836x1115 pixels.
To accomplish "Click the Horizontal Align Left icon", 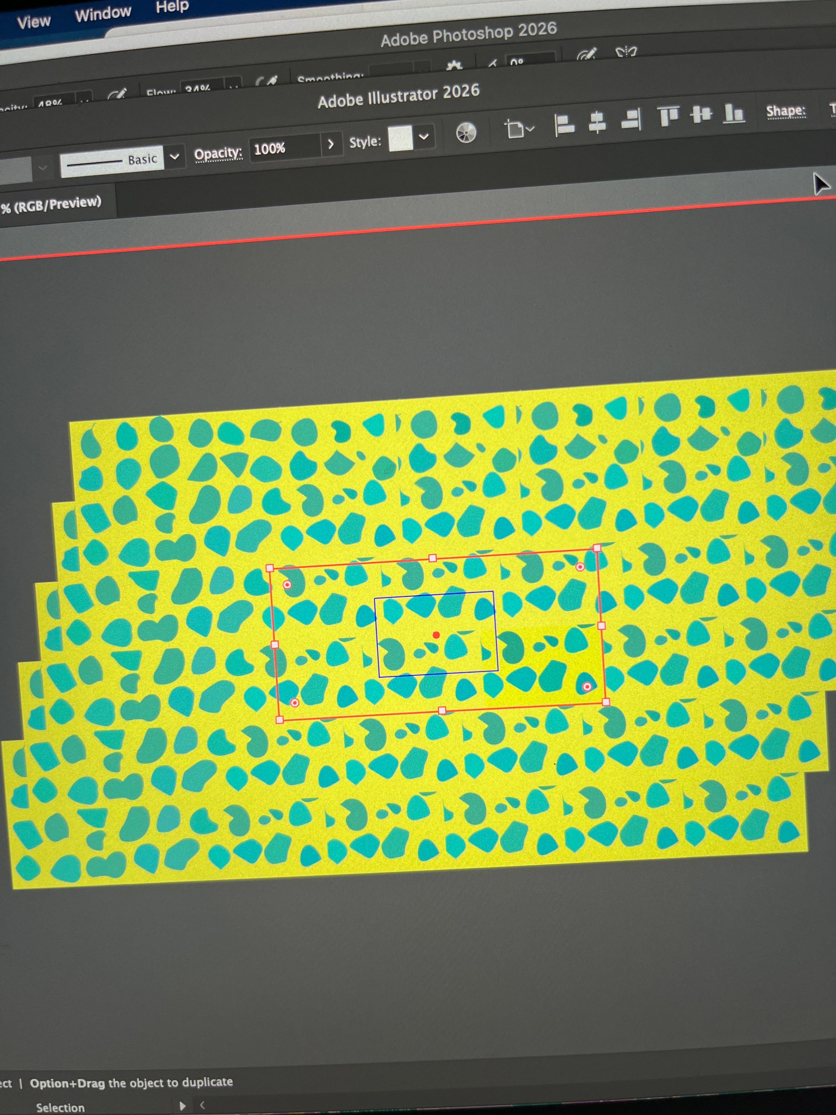I will point(564,125).
